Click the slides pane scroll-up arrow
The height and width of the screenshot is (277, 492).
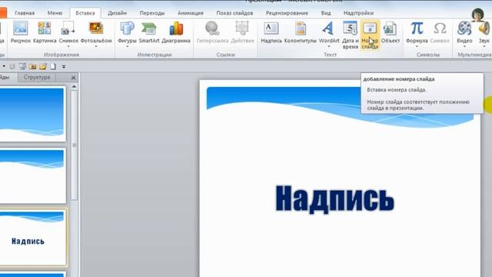pyautogui.click(x=74, y=86)
